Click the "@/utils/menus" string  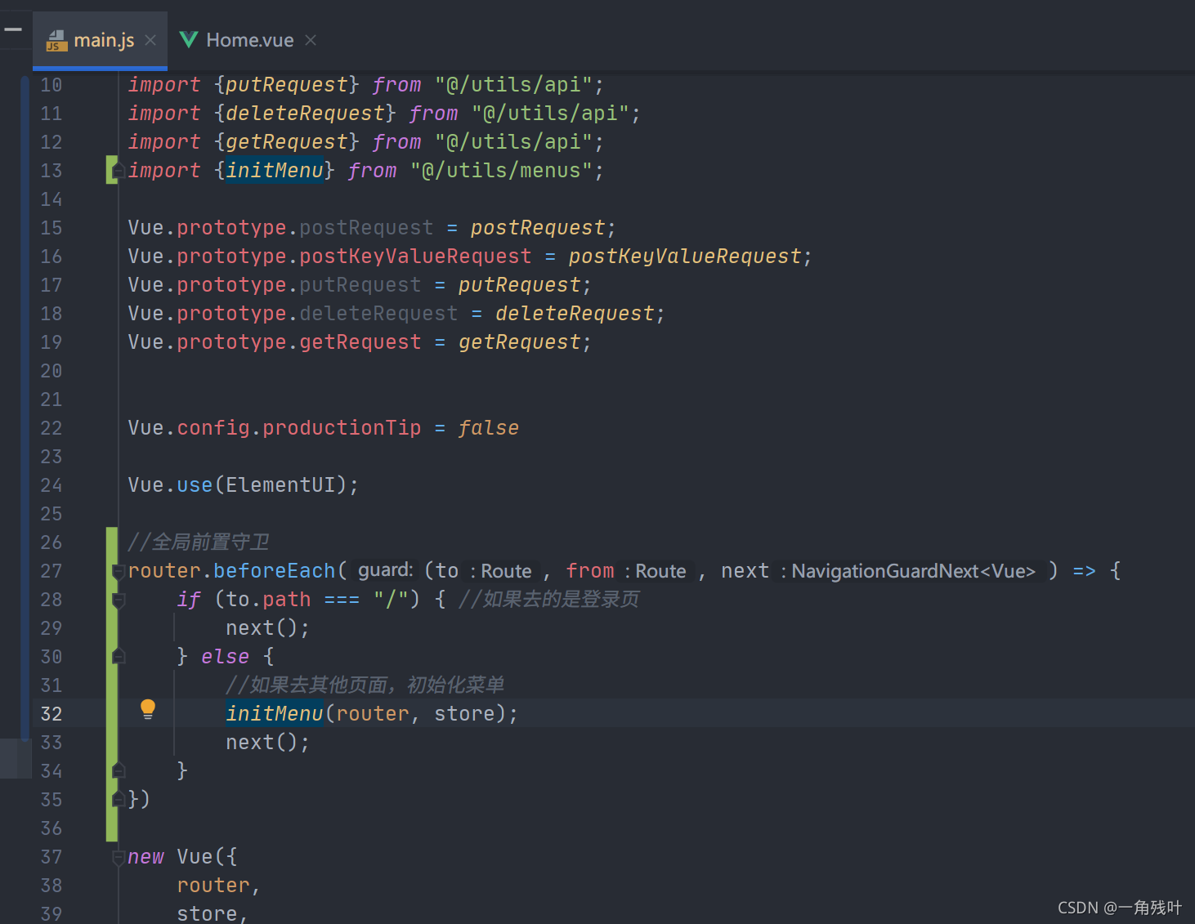(x=501, y=171)
